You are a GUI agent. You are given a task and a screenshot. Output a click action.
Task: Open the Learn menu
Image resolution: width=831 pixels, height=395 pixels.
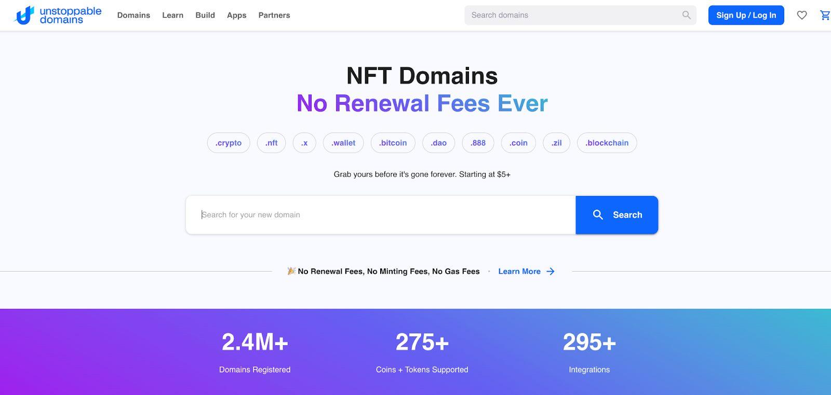tap(172, 15)
